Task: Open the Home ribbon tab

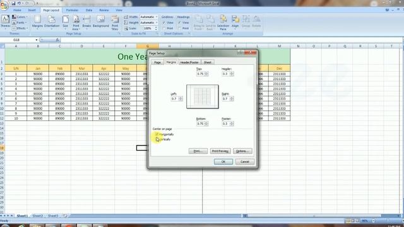Action: point(17,10)
